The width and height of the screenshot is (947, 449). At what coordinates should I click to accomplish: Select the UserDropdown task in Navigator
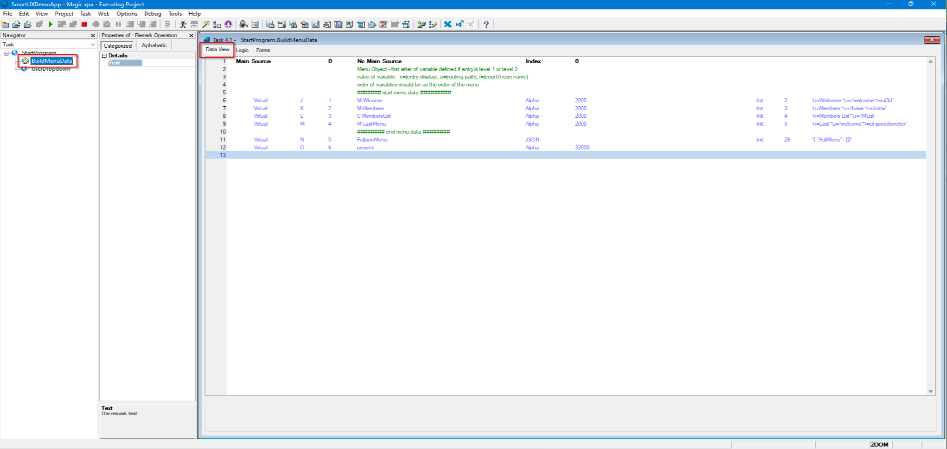tap(51, 69)
